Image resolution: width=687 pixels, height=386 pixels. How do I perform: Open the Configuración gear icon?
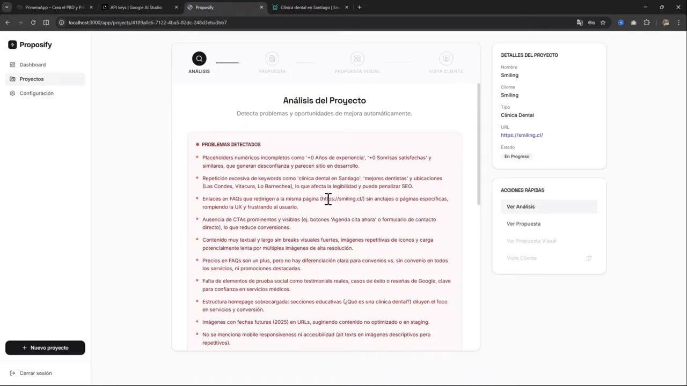click(x=12, y=93)
